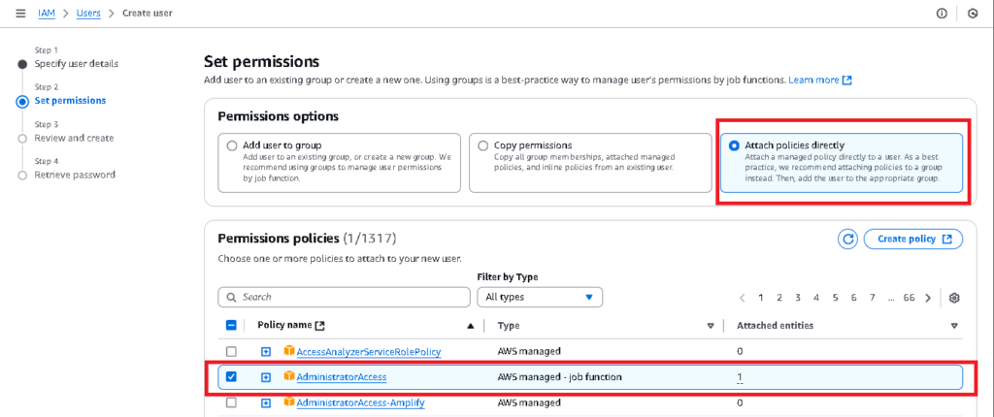Image resolution: width=994 pixels, height=417 pixels.
Task: Open the Learn more link
Action: click(x=820, y=80)
